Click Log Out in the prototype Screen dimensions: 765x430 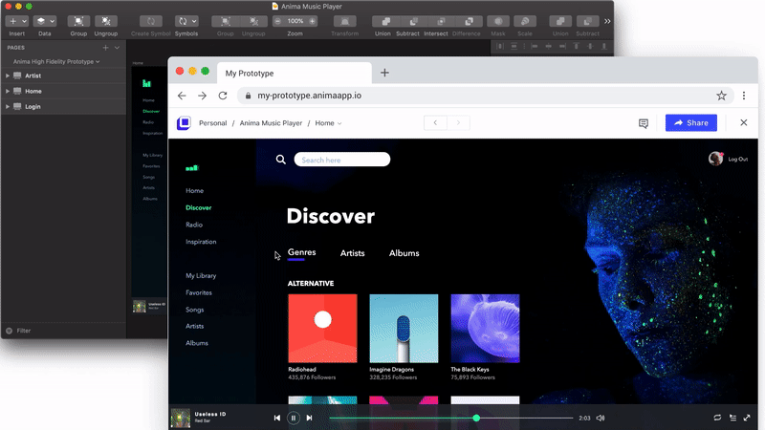737,159
